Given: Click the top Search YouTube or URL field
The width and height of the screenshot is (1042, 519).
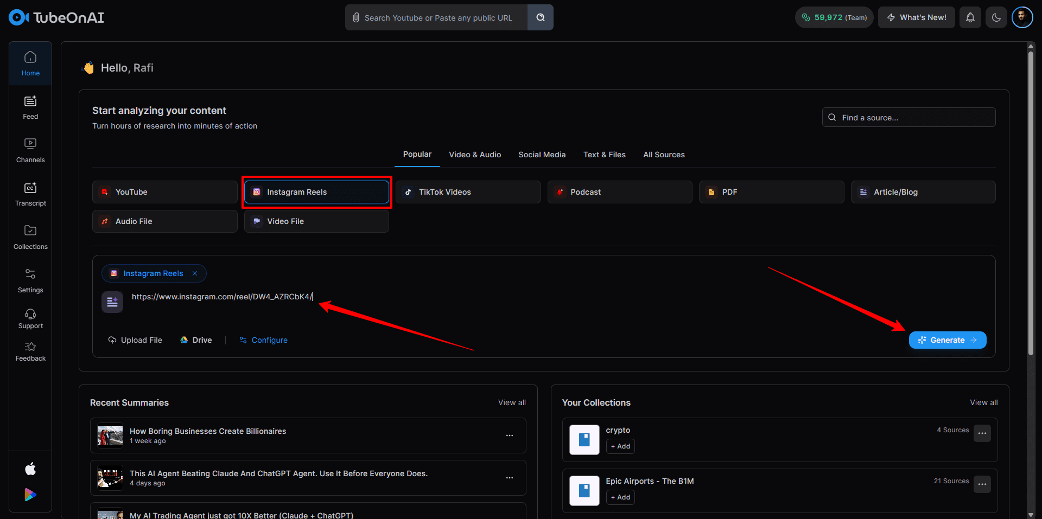Looking at the screenshot, I should pyautogui.click(x=436, y=17).
